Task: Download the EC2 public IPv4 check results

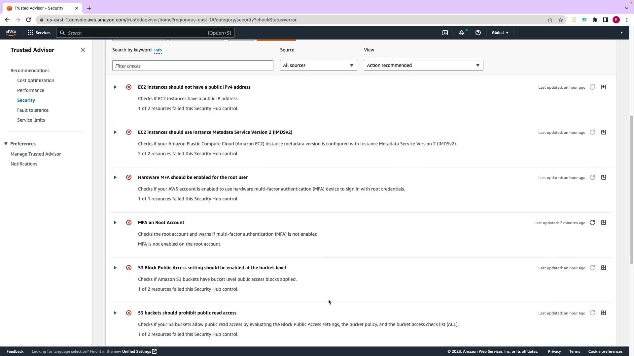Action: pyautogui.click(x=604, y=87)
